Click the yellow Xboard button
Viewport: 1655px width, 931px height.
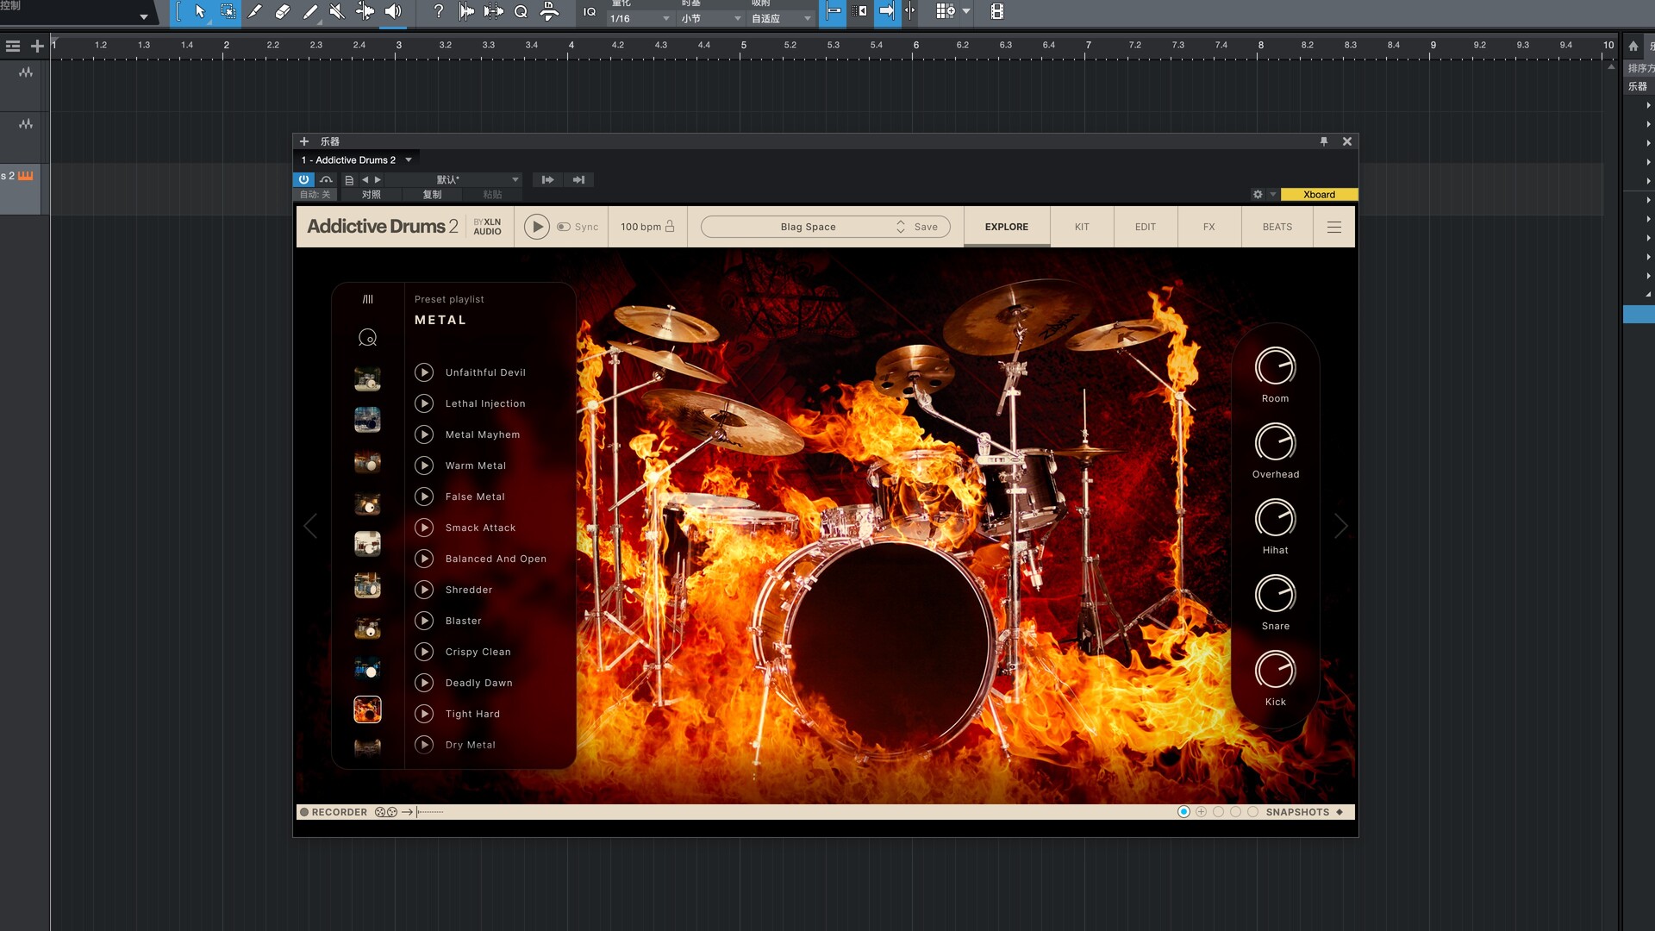tap(1319, 195)
